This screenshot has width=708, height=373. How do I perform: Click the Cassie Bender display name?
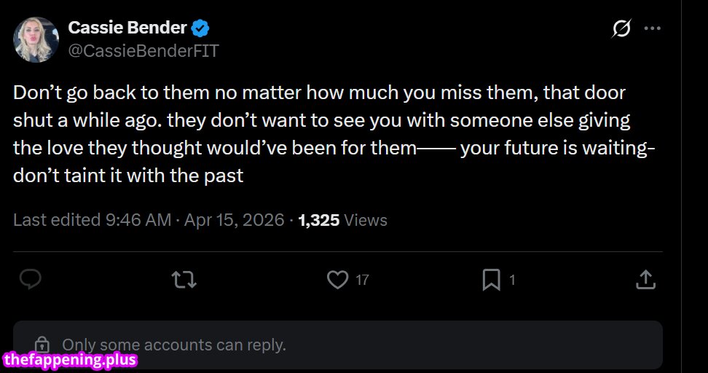[127, 28]
